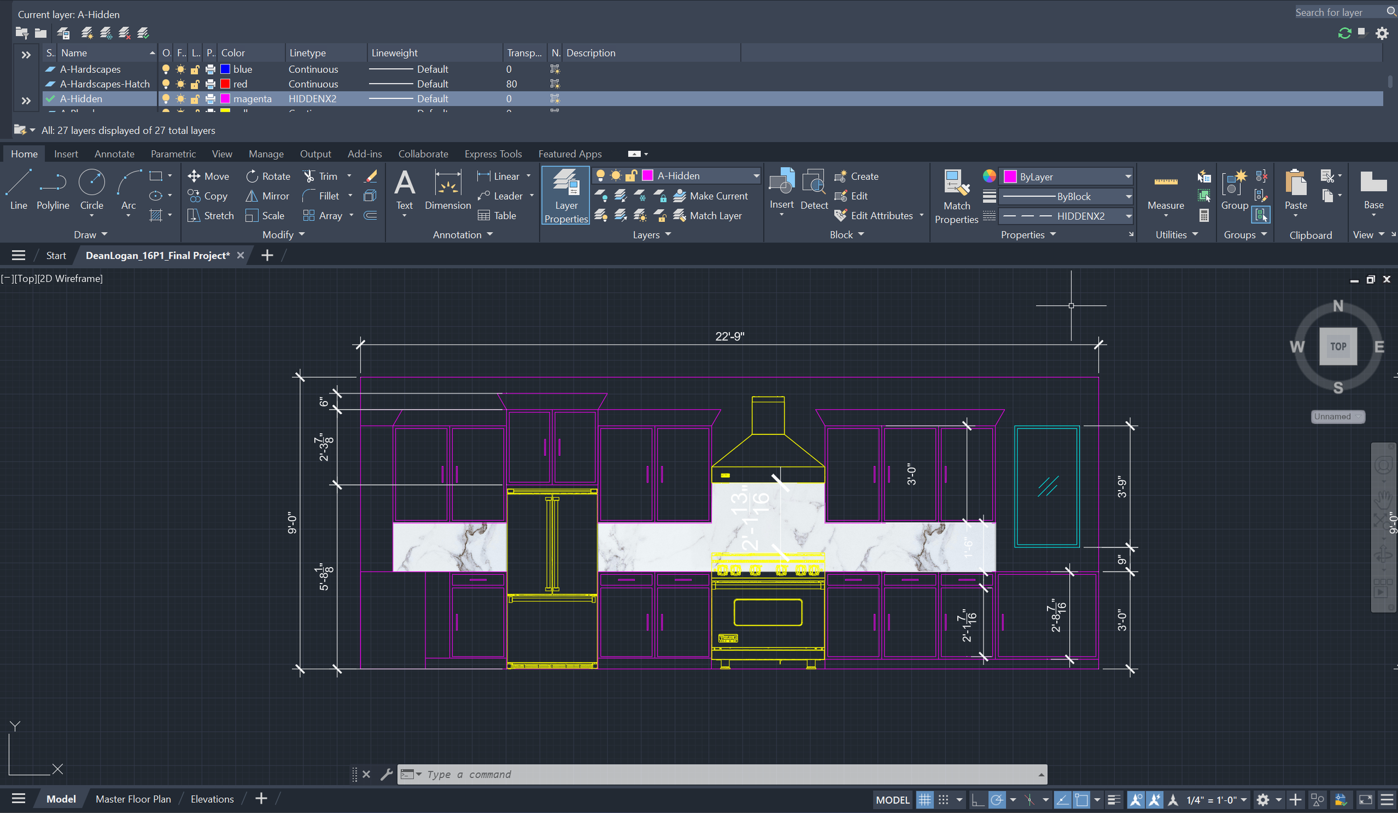Viewport: 1398px width, 813px height.
Task: Open the ByBlock lineweight dropdown
Action: pyautogui.click(x=1128, y=196)
